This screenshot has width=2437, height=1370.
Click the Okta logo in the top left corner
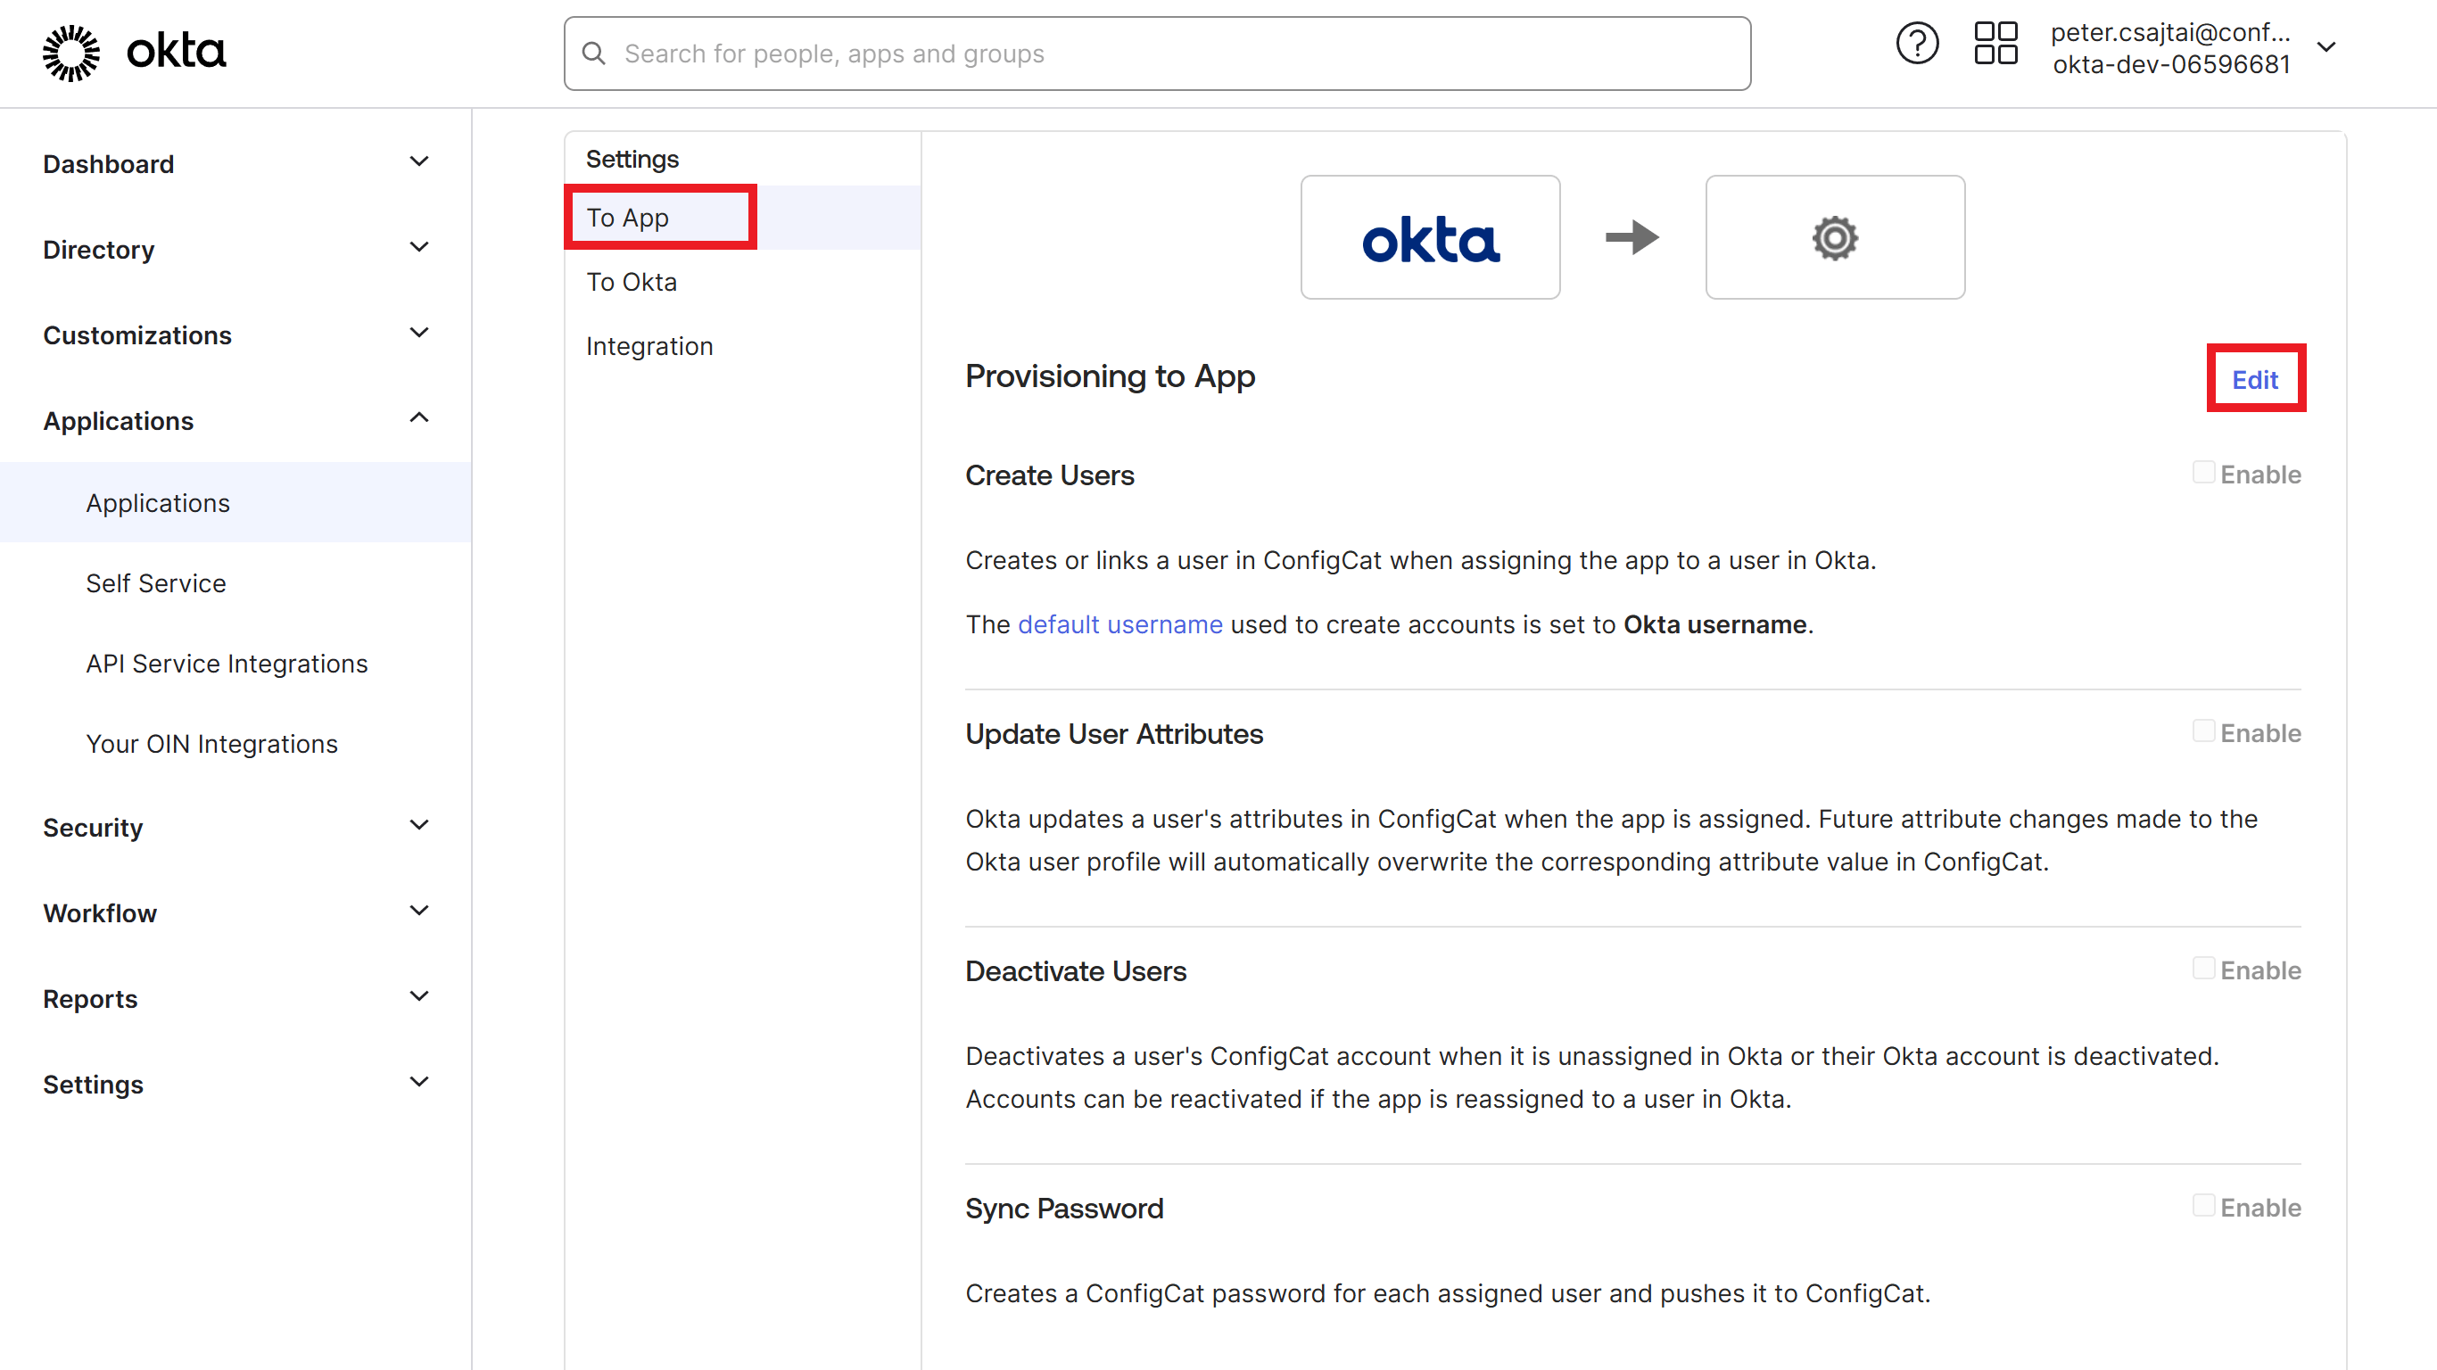pyautogui.click(x=132, y=52)
